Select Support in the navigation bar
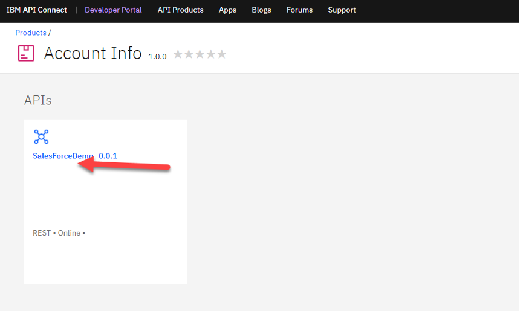Image resolution: width=520 pixels, height=311 pixels. [342, 10]
